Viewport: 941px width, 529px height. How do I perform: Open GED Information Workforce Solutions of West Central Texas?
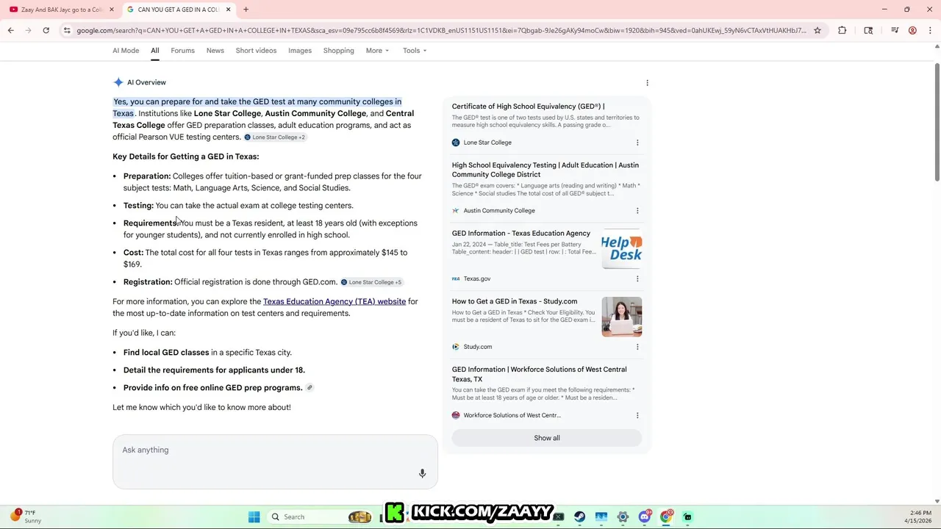540,375
